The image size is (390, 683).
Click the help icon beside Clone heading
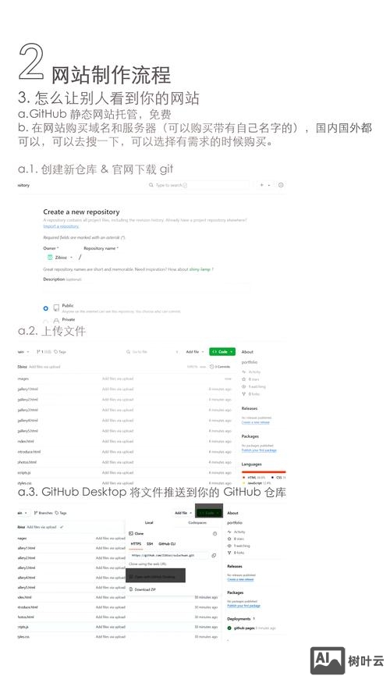pos(214,534)
